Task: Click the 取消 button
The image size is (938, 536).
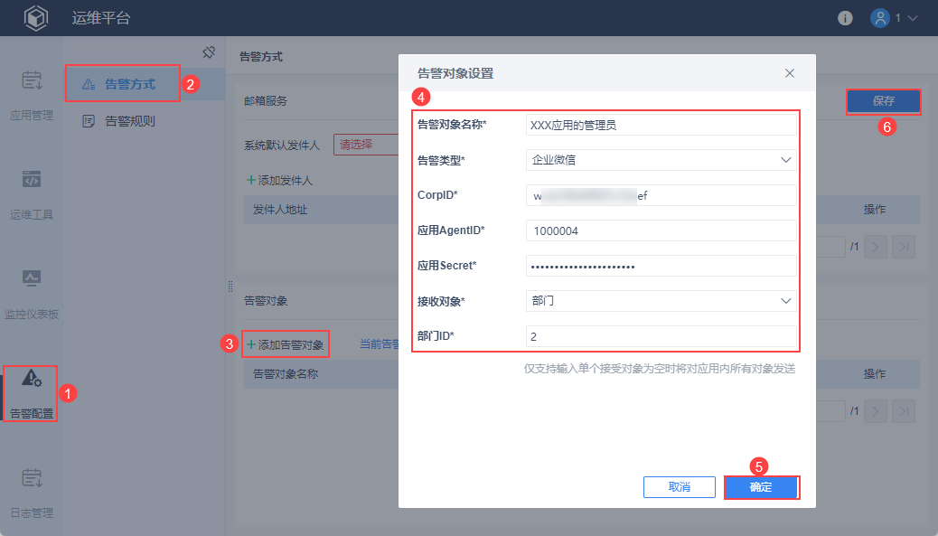Action: coord(679,487)
